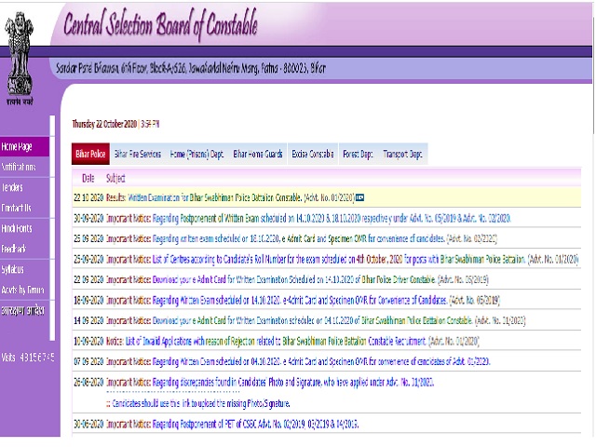Image resolution: width=596 pixels, height=447 pixels.
Task: Click the 30-09-2020 date cell
Action: [x=88, y=219]
